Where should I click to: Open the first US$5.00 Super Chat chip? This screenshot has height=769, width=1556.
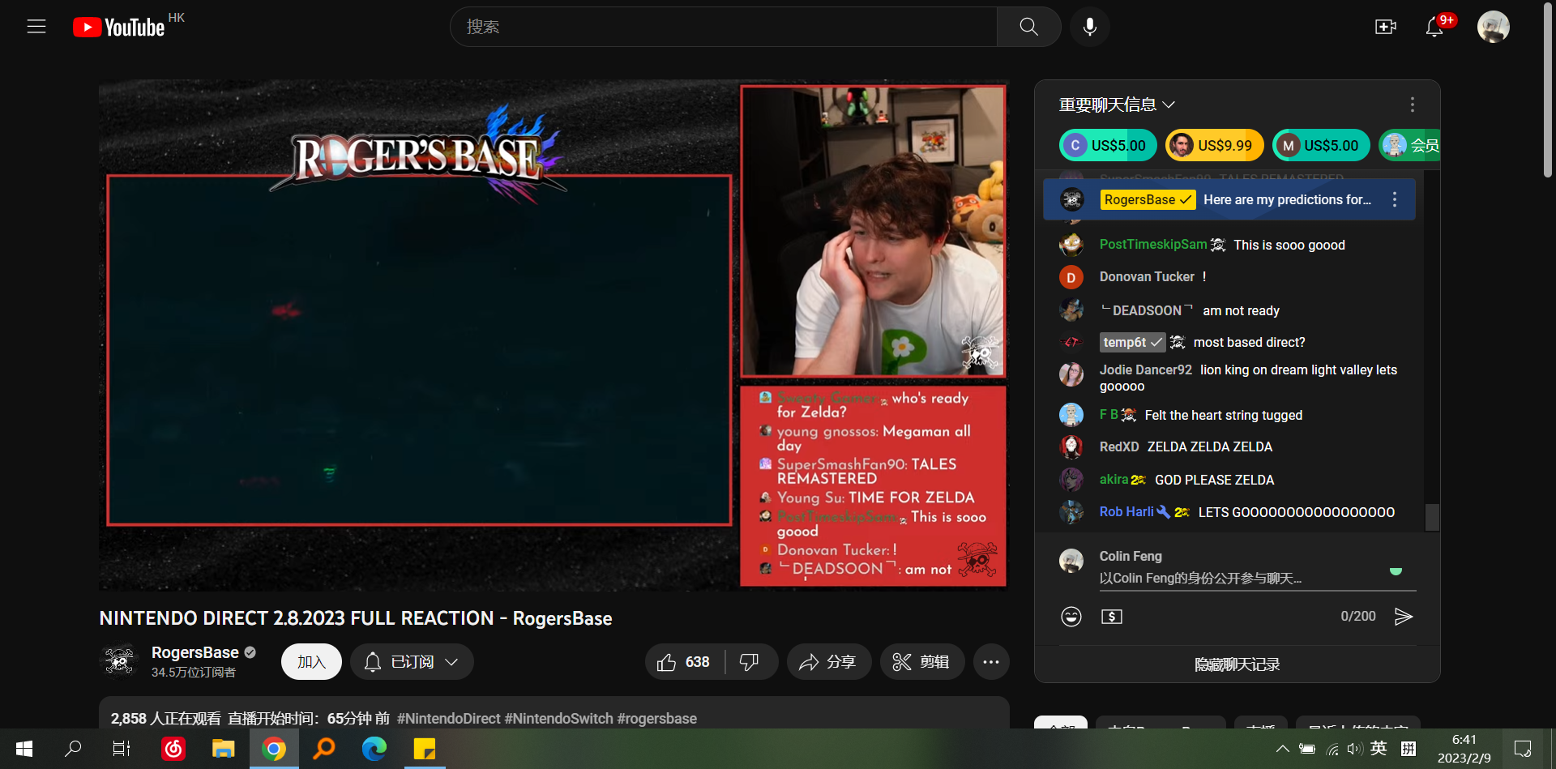(x=1108, y=145)
